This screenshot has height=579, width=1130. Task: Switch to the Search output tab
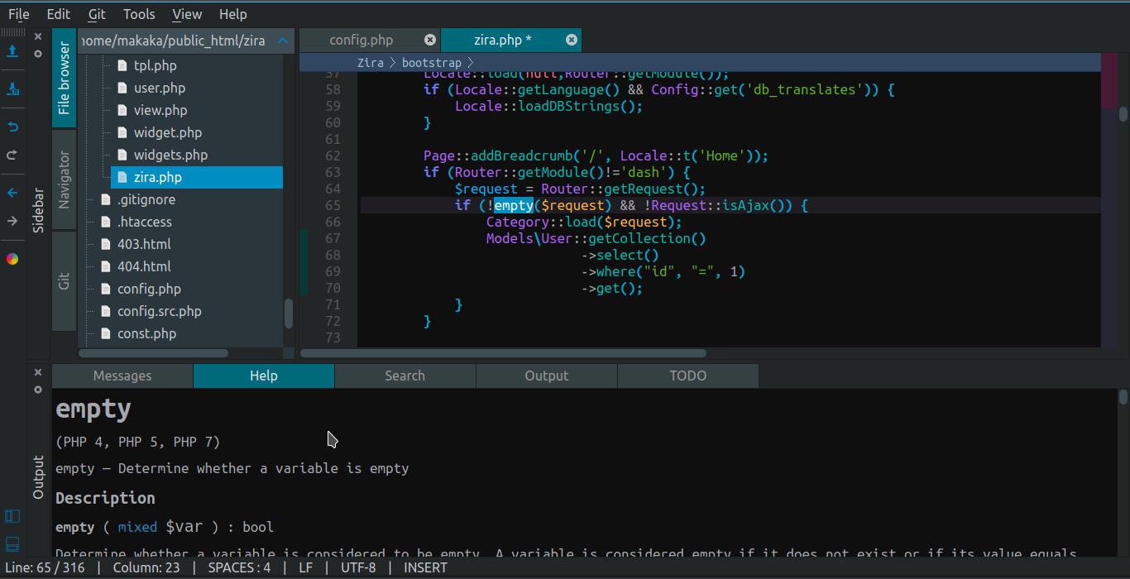(405, 376)
